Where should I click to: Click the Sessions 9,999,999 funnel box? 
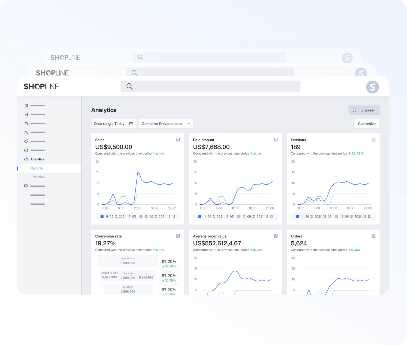(x=128, y=261)
